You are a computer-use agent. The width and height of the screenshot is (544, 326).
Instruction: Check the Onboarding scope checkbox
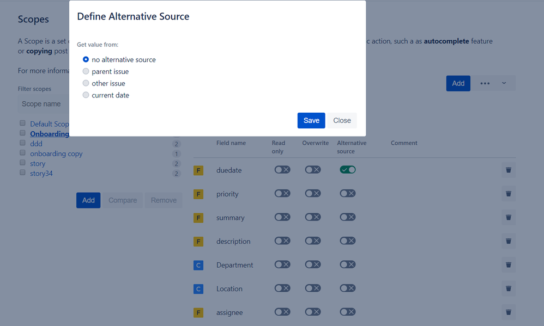point(22,133)
